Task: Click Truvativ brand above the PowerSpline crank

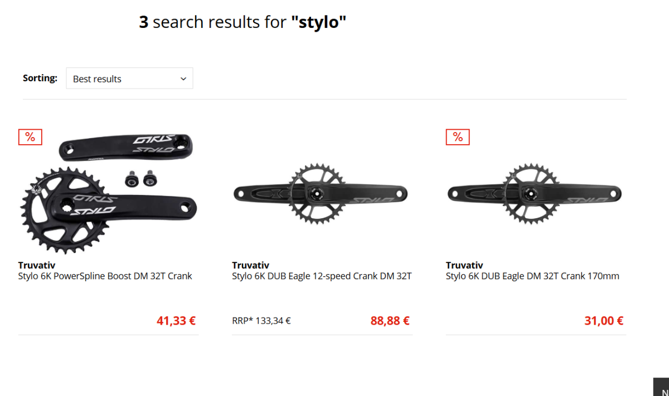Action: (x=37, y=265)
